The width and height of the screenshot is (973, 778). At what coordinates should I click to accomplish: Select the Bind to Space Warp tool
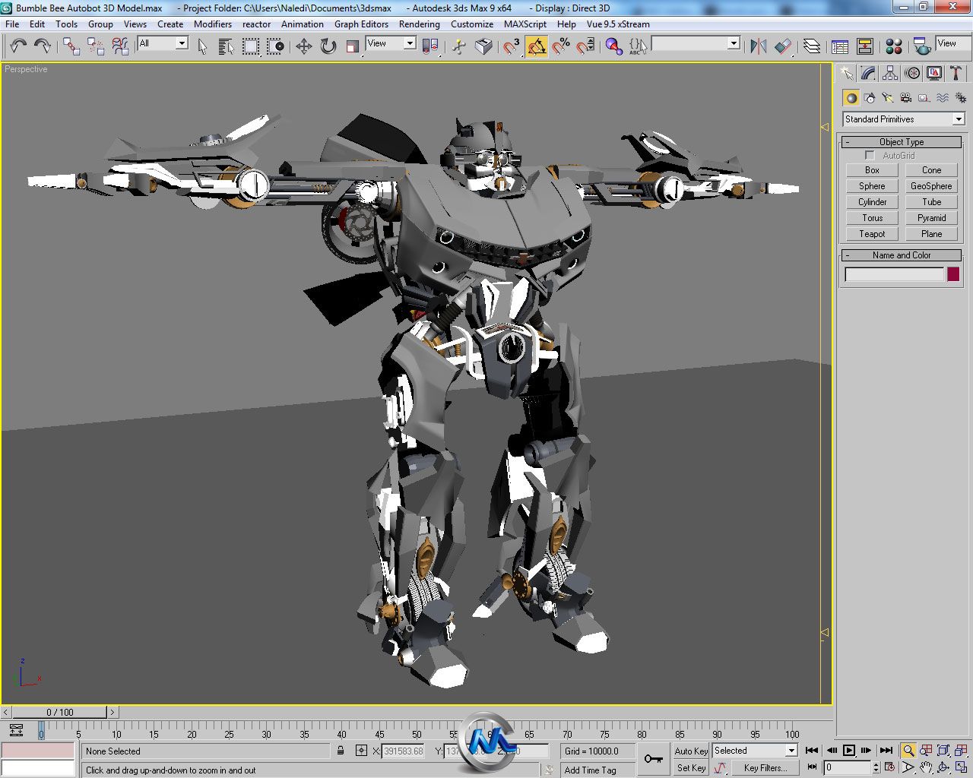[120, 46]
